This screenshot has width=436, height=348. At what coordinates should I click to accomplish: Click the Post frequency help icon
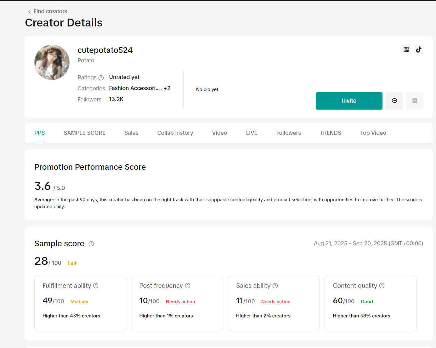coord(188,286)
